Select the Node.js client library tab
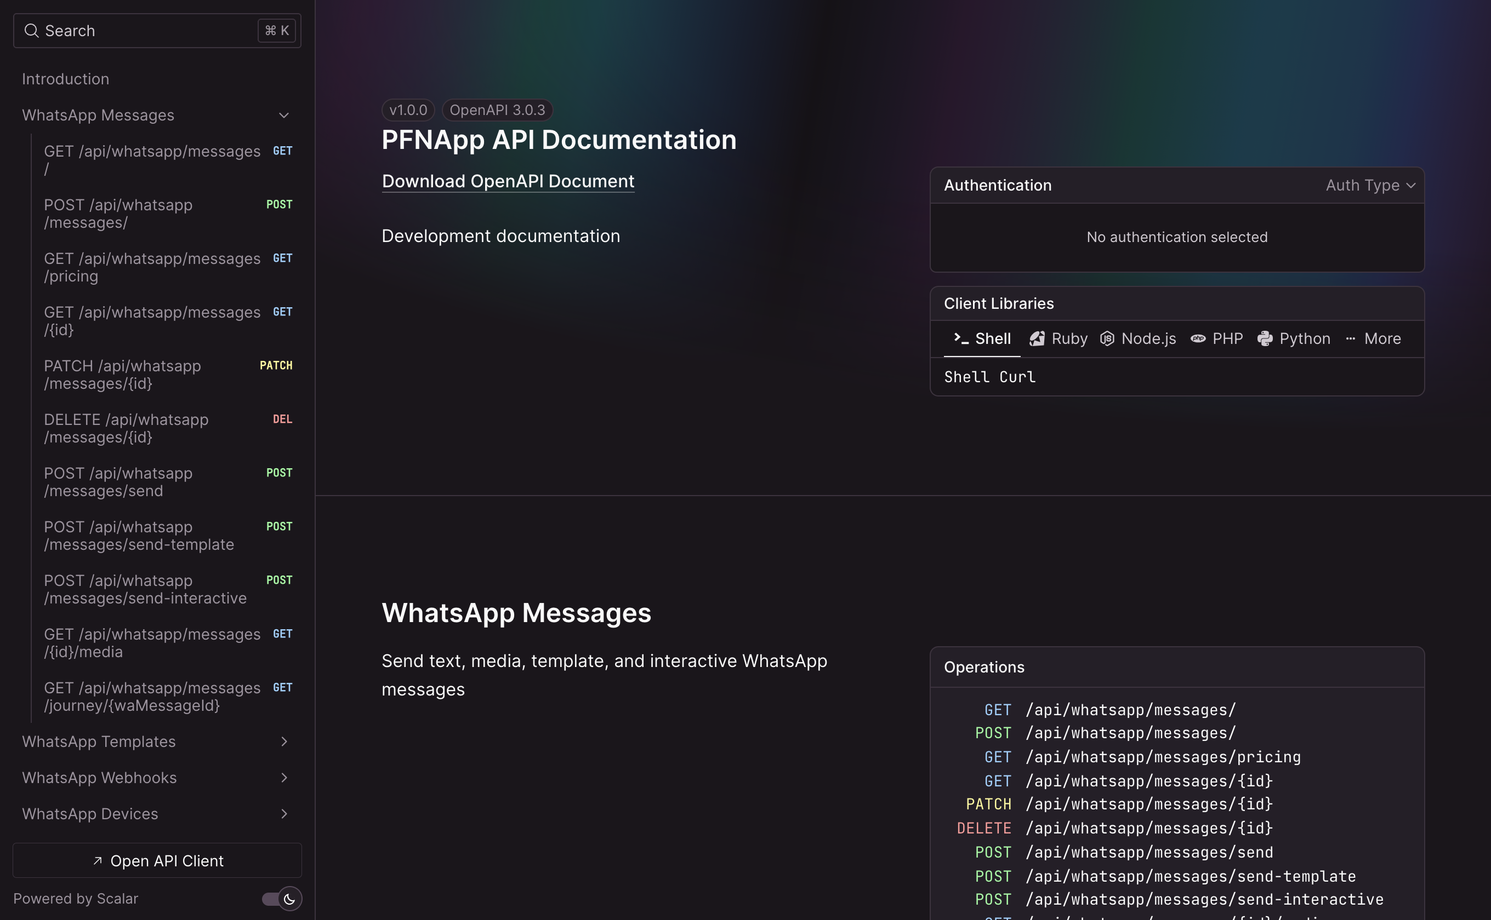 click(x=1138, y=338)
